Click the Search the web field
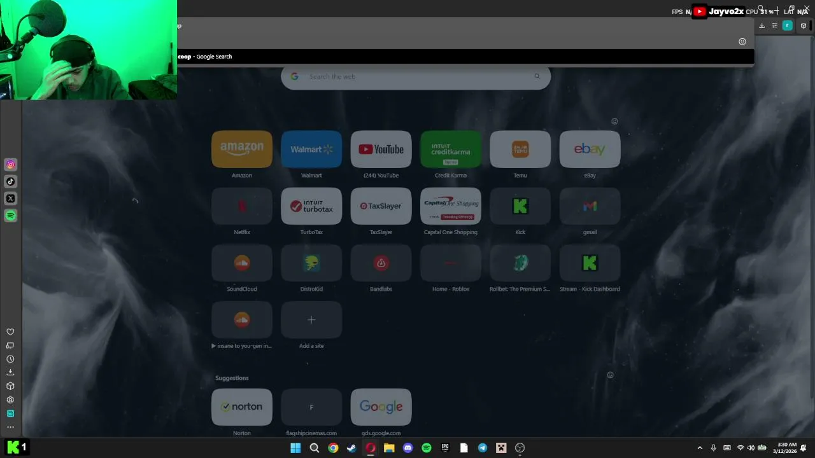 [x=416, y=76]
